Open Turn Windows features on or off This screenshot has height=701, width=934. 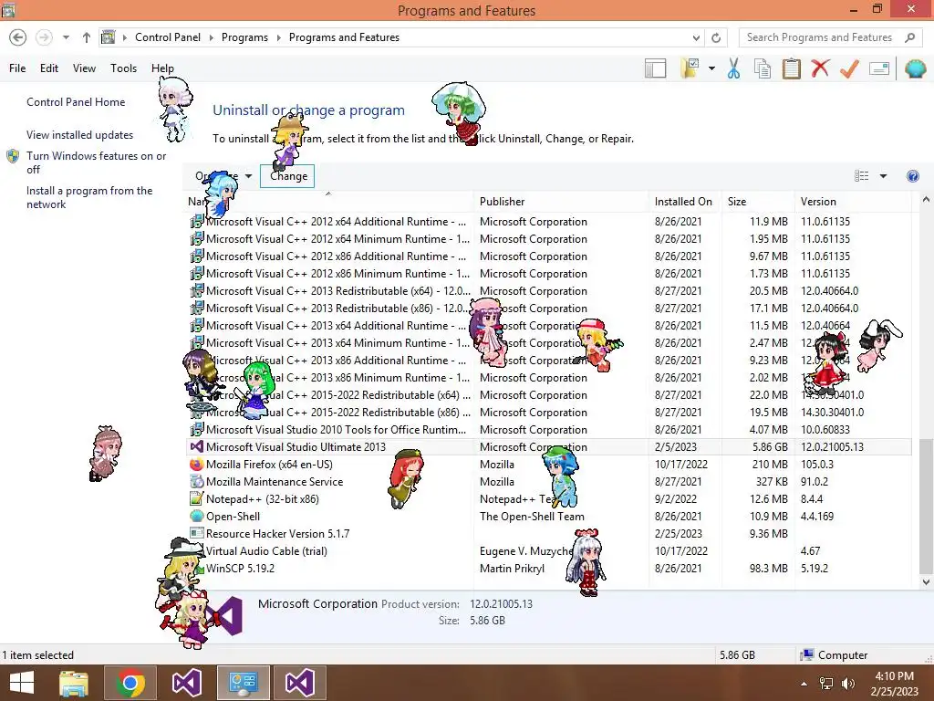[96, 162]
